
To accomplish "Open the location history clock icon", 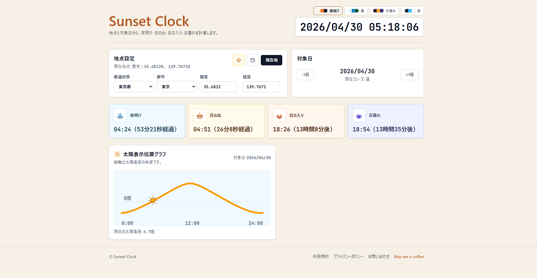I will [x=252, y=60].
